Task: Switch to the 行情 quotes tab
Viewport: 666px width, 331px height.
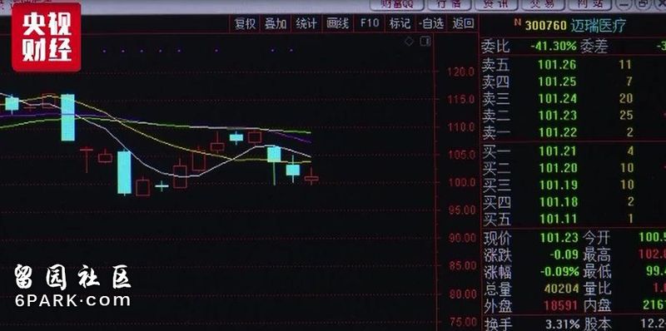Action: (x=450, y=4)
